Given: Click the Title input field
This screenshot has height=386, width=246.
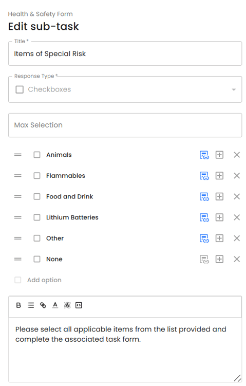Looking at the screenshot, I should click(x=125, y=53).
